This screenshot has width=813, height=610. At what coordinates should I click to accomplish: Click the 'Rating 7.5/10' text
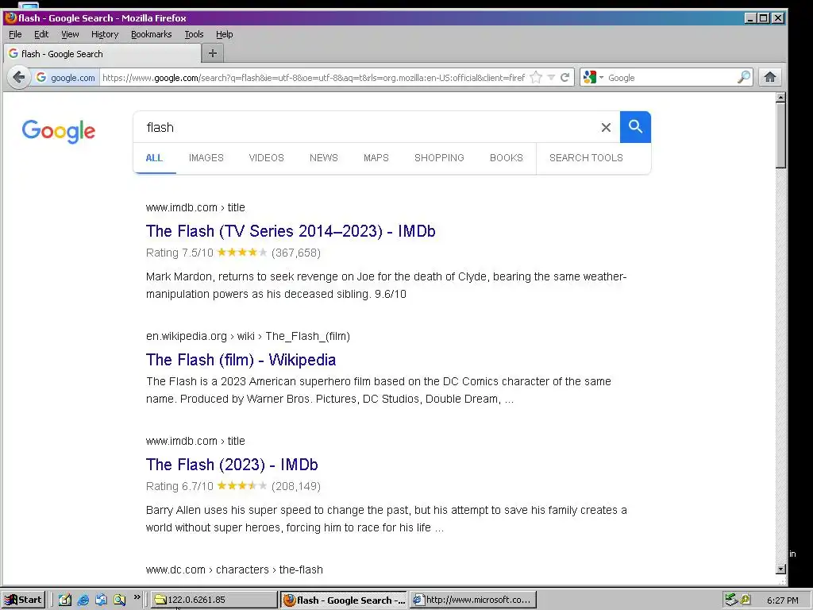click(x=179, y=253)
